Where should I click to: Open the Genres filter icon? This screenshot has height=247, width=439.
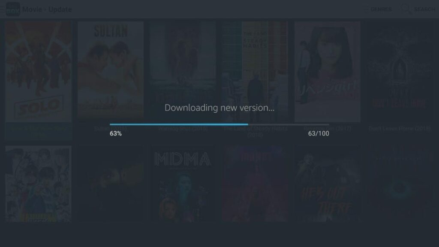tap(366, 9)
